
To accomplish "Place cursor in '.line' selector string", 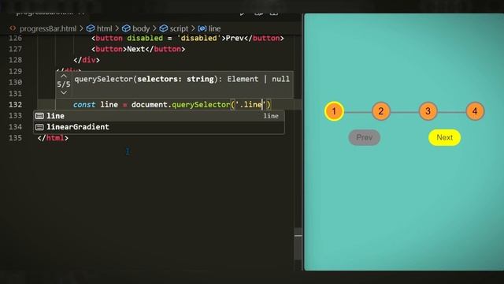I will coord(250,105).
